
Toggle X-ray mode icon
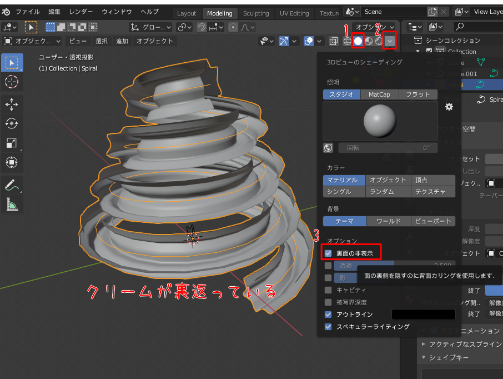334,41
